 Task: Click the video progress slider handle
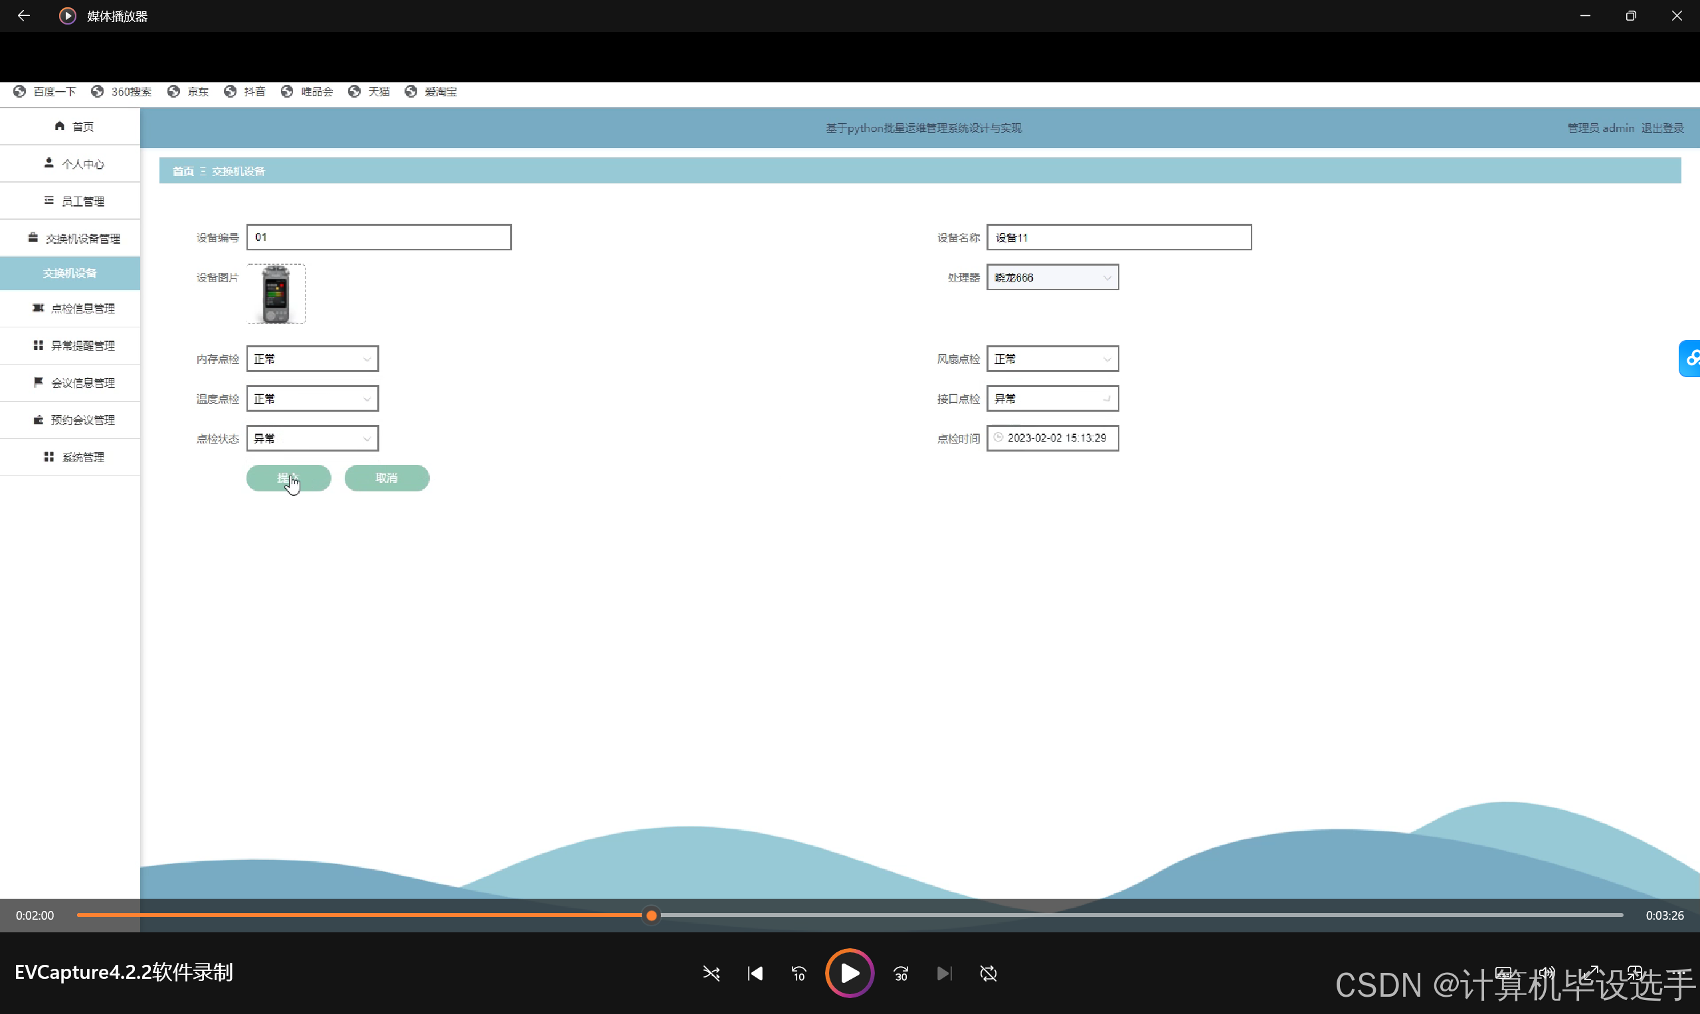tap(652, 915)
